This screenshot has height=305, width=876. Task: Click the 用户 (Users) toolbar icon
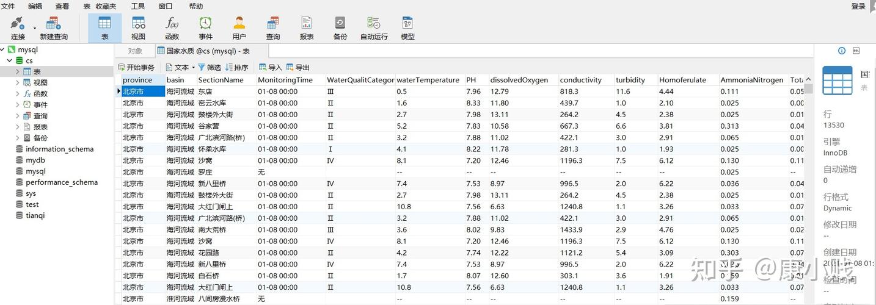(x=239, y=24)
